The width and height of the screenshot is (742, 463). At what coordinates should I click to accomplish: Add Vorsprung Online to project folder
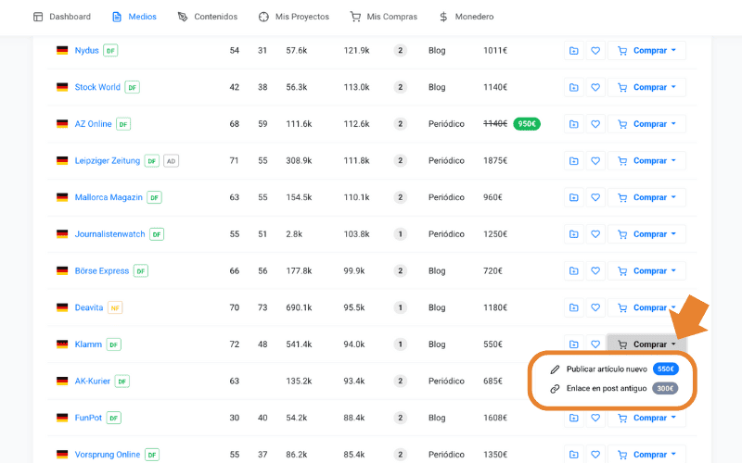coord(574,455)
